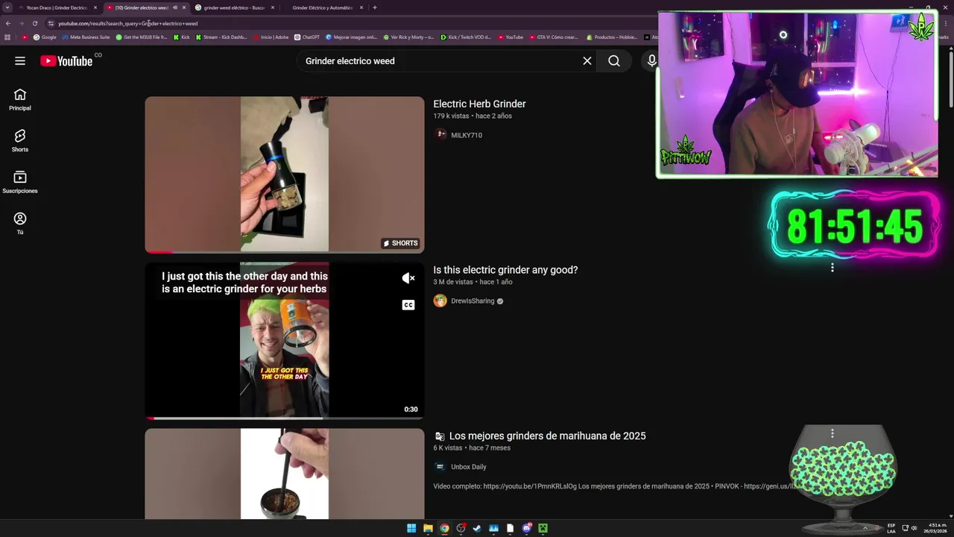Click the address bar URL
The width and height of the screenshot is (954, 537).
click(x=128, y=23)
